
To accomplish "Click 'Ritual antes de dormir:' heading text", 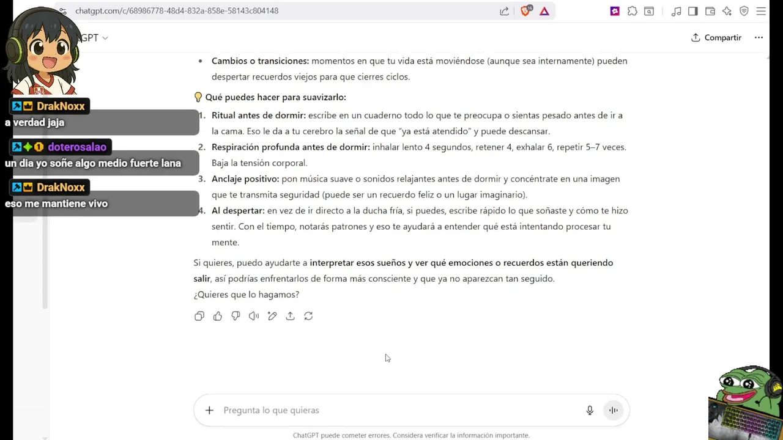I will pyautogui.click(x=259, y=115).
